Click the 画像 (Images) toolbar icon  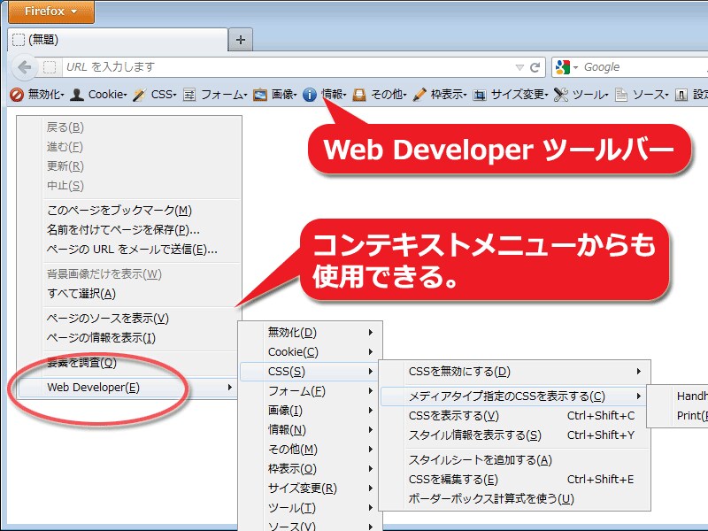pyautogui.click(x=260, y=94)
